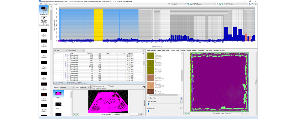Open GPU Duration metric dropdown in erg list
Viewport: 297px width, 119px height.
[76, 51]
